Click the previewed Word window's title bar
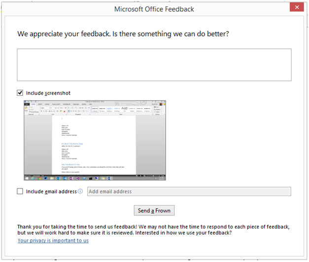Image resolution: width=309 pixels, height=262 pixels. [x=94, y=102]
